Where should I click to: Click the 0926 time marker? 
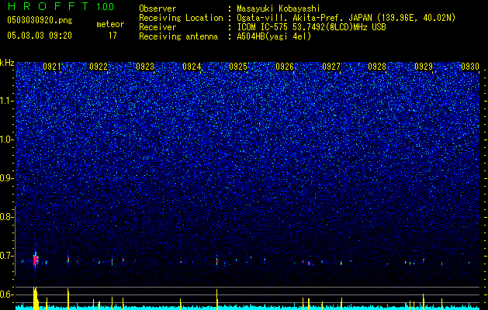pos(285,67)
